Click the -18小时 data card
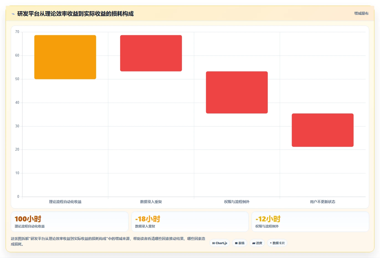 pyautogui.click(x=190, y=222)
